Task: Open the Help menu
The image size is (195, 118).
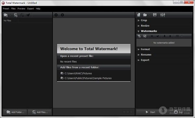Action: [x=38, y=8]
